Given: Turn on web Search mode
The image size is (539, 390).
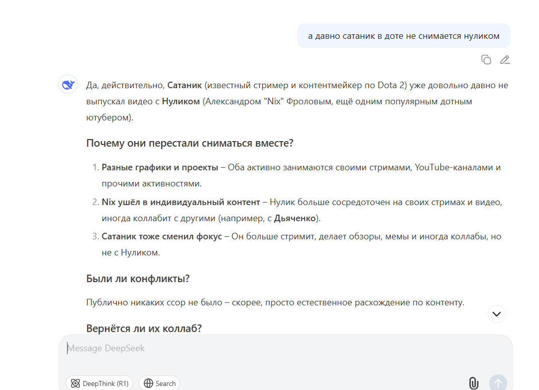Looking at the screenshot, I should [x=159, y=383].
